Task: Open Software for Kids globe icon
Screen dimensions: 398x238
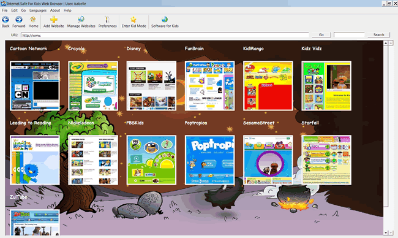Action: (165, 20)
